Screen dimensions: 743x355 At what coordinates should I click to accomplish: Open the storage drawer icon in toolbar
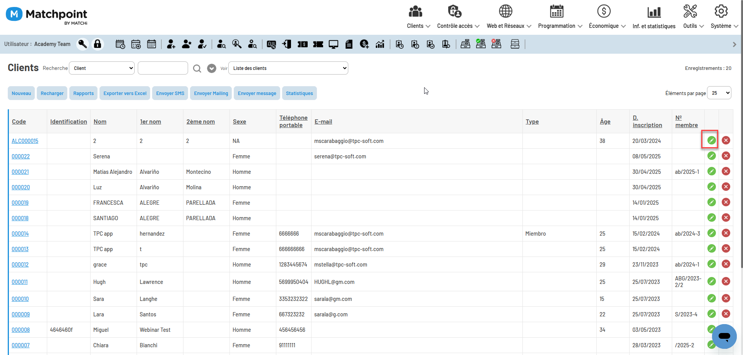tap(515, 44)
